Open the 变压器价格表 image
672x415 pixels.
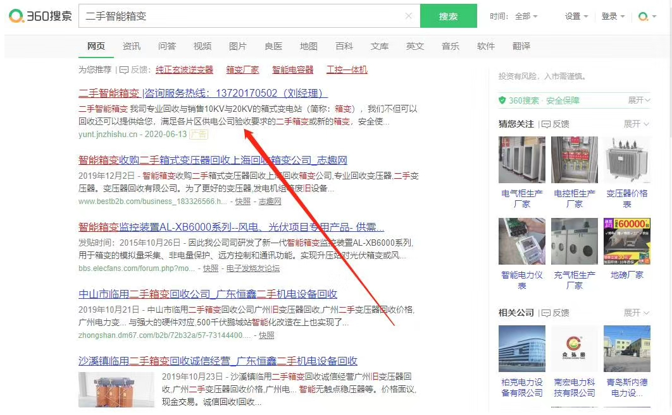[627, 160]
